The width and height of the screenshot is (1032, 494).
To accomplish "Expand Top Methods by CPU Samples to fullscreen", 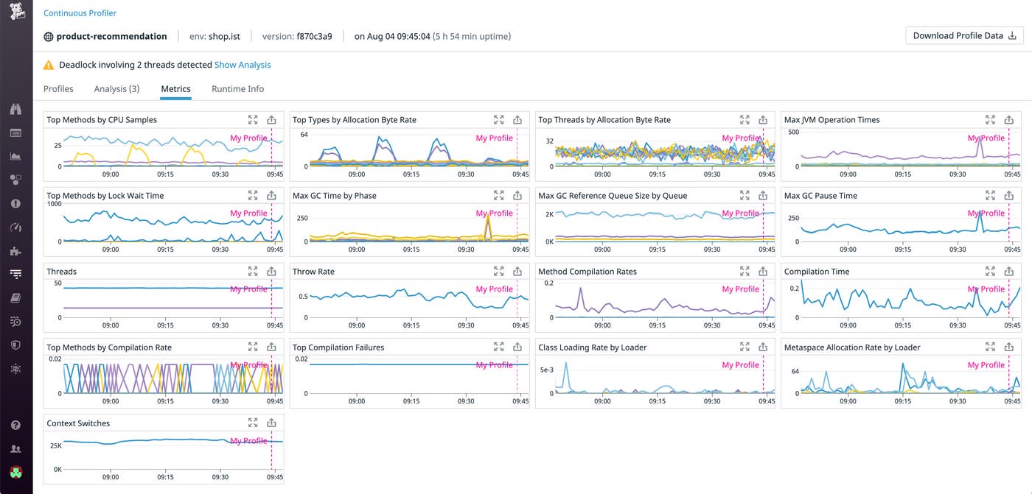I will click(x=253, y=119).
